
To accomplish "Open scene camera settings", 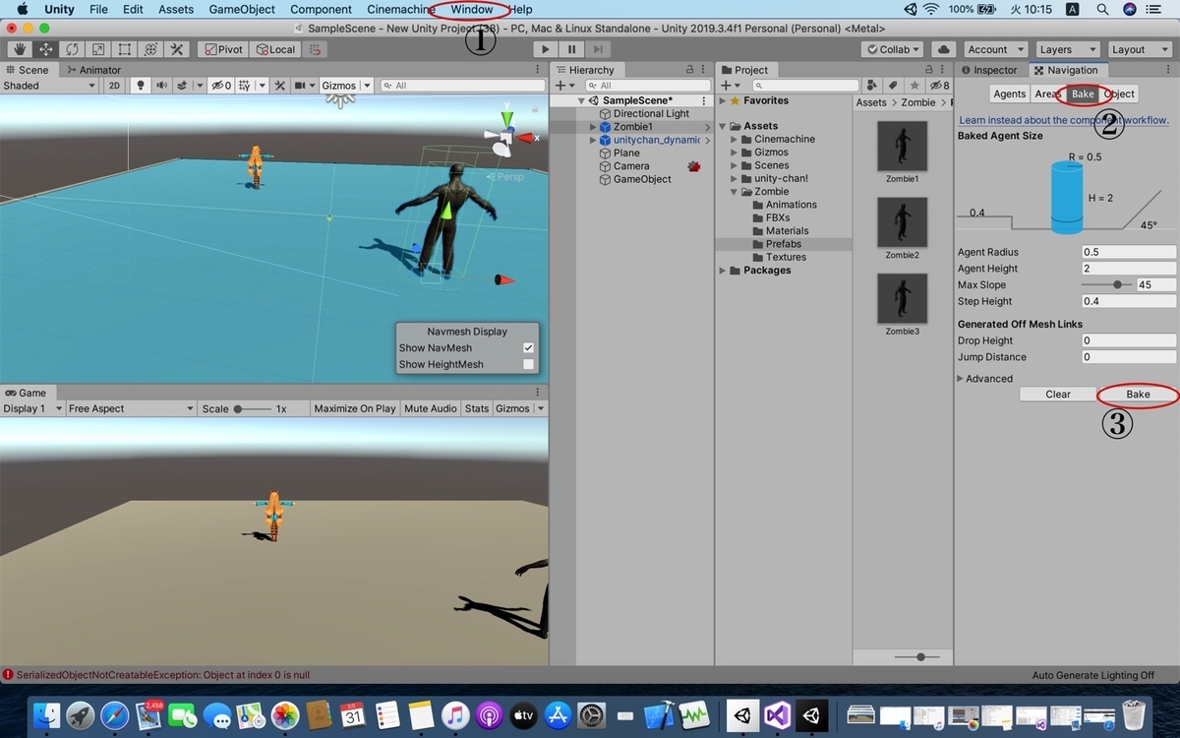I will (304, 86).
